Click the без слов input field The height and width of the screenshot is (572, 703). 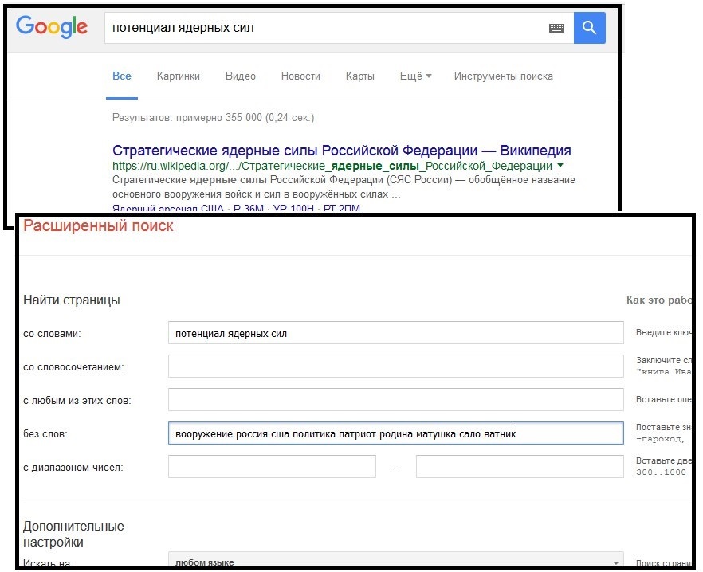pyautogui.click(x=395, y=433)
